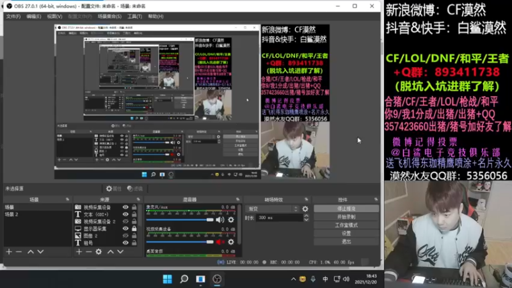Click 开始录制 button
Screen dimensions: 512x288
[346, 217]
